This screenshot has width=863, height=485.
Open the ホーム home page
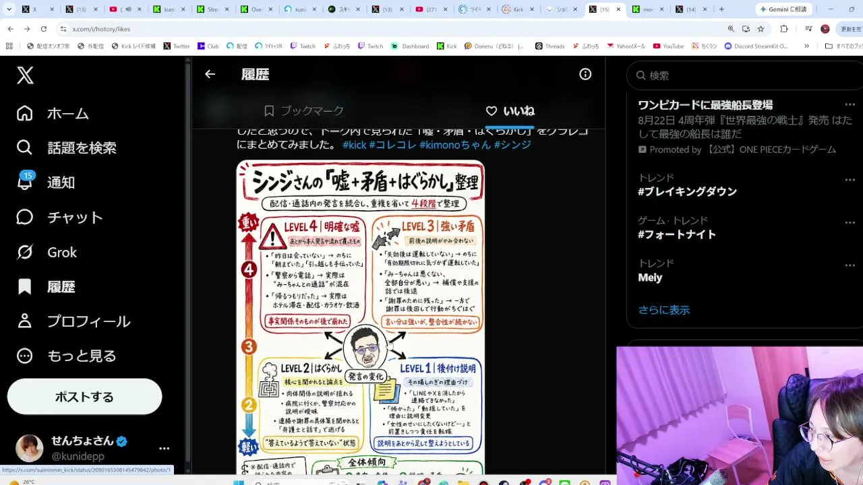point(53,113)
